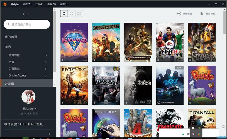Viewport: 227px width, 139px height.
Task: Expand the Origin Access submenu arrow
Action: click(x=46, y=76)
